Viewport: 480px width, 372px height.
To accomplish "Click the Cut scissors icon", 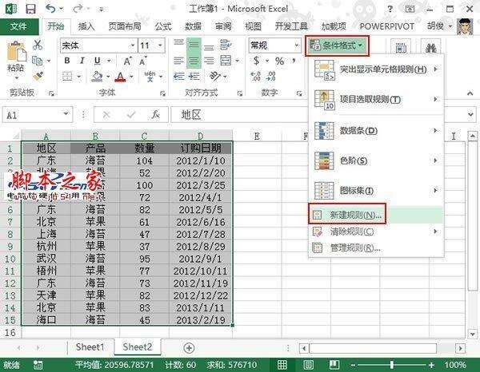I will 38,45.
